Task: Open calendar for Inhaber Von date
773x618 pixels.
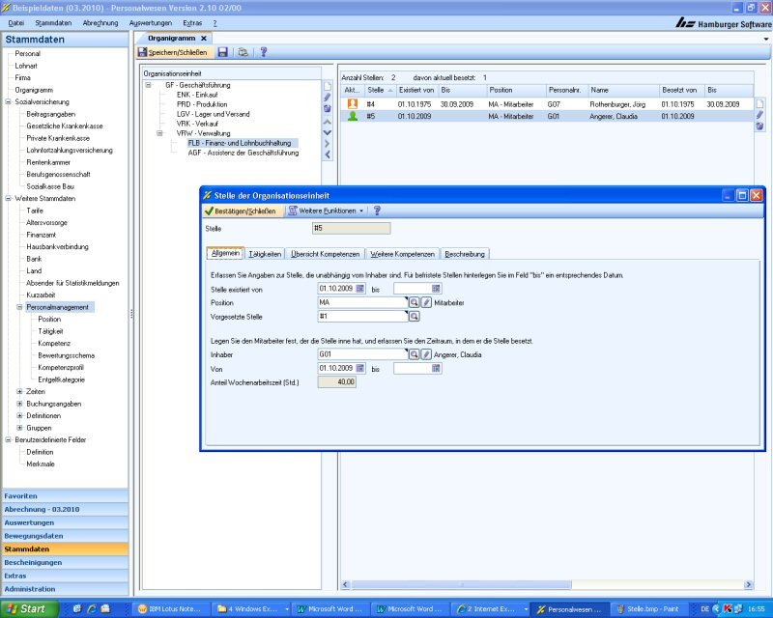Action: click(360, 368)
